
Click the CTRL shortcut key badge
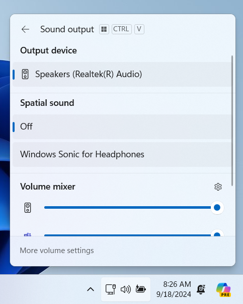pyautogui.click(x=122, y=29)
